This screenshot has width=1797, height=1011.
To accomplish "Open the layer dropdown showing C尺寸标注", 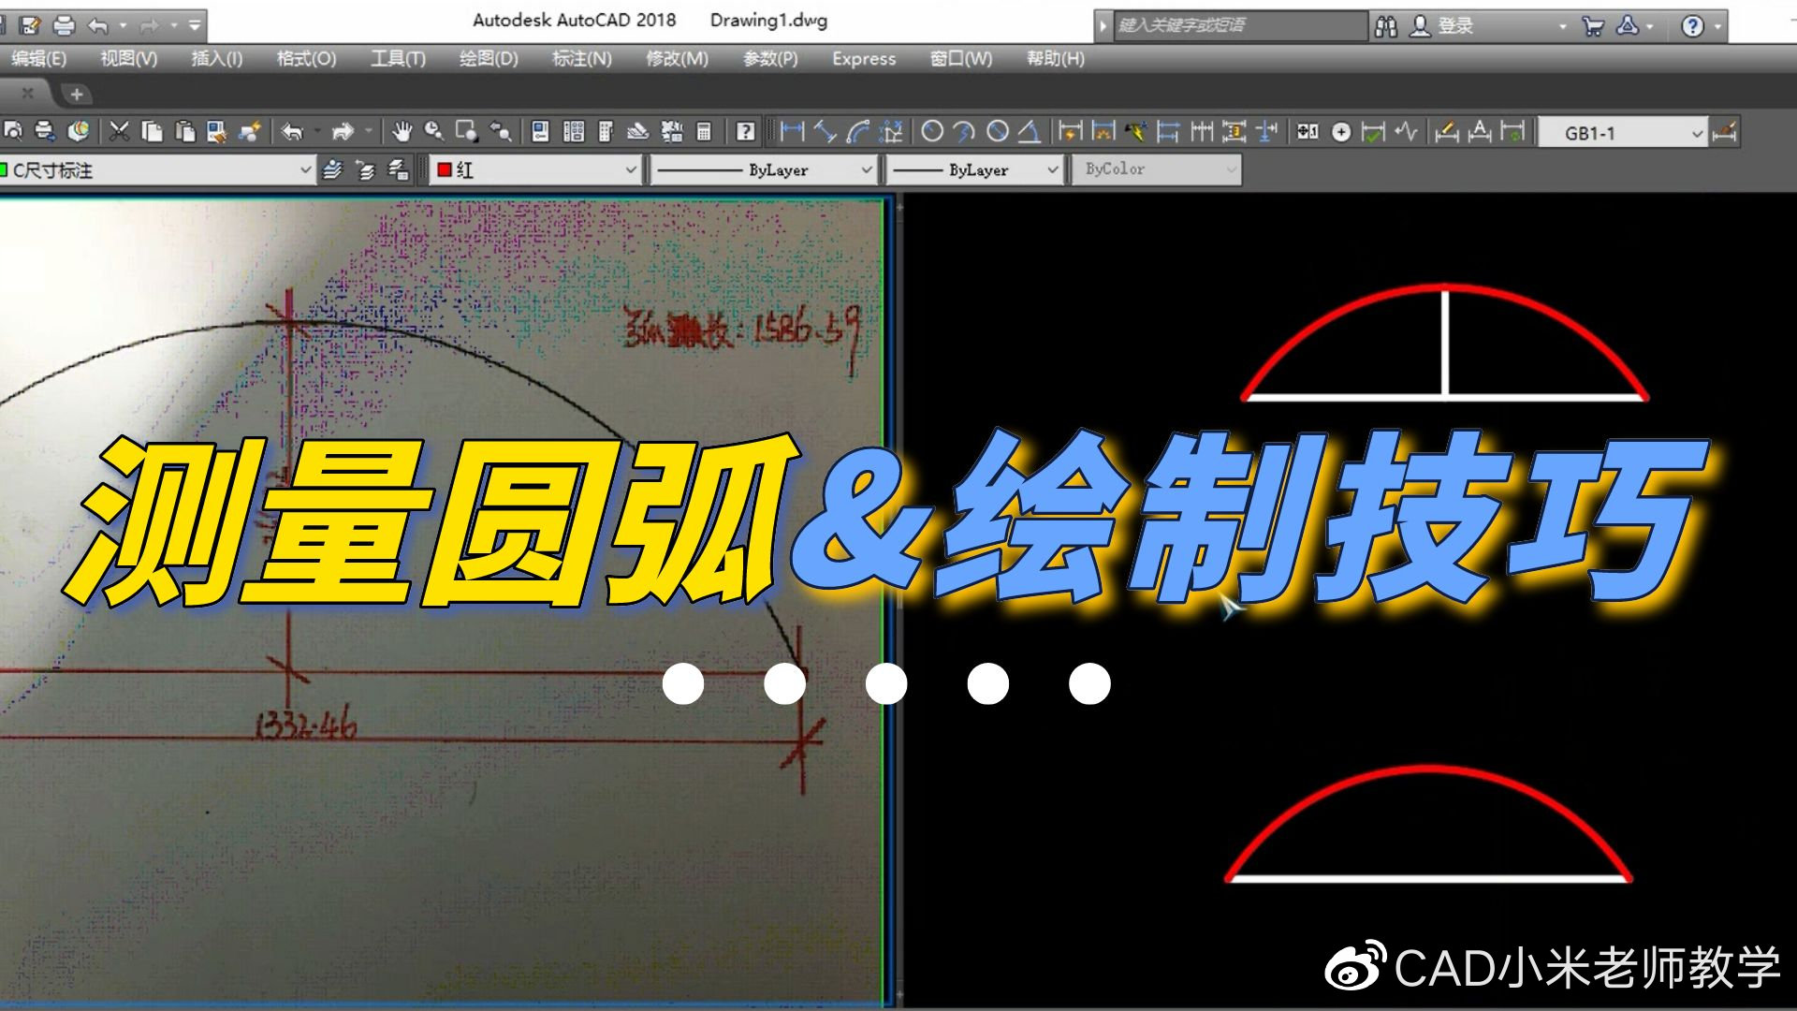I will [304, 169].
